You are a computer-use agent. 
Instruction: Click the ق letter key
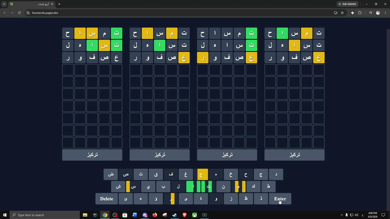tap(156, 174)
